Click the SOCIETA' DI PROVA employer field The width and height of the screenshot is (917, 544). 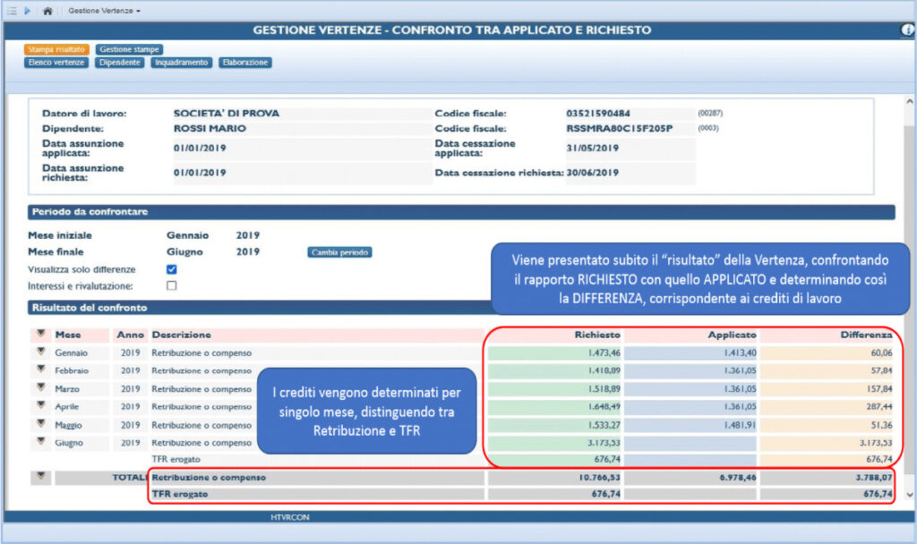(303, 114)
